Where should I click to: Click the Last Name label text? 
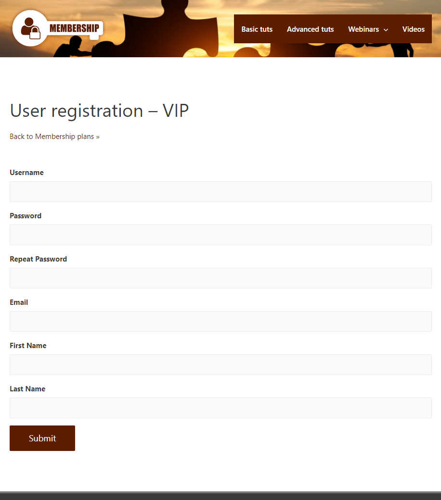[x=27, y=389]
